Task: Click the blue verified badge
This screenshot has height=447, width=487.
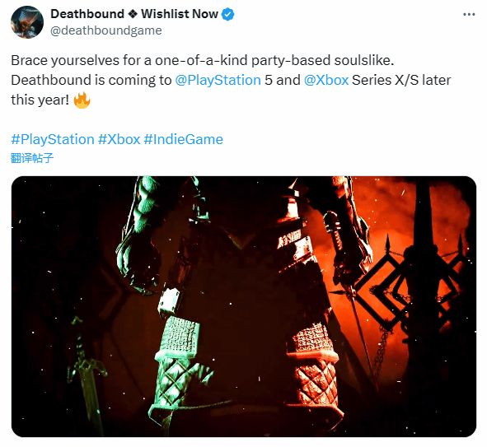Action: 228,15
